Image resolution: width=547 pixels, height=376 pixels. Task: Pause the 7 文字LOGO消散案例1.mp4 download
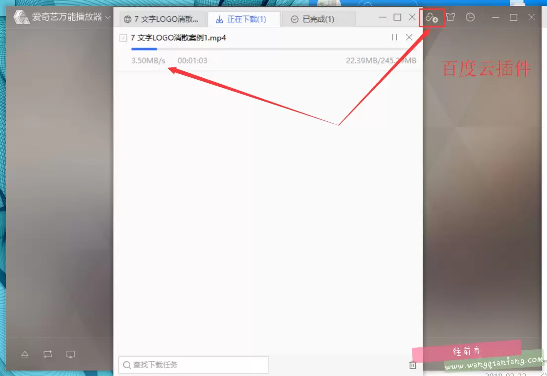coord(395,37)
